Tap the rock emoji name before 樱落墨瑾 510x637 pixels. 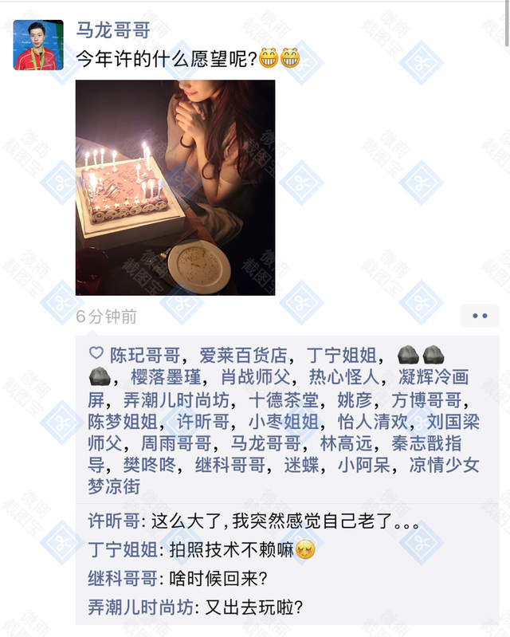point(100,376)
